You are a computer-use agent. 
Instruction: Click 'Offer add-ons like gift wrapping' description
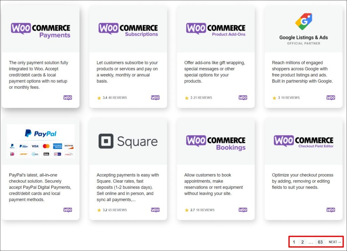(x=215, y=72)
